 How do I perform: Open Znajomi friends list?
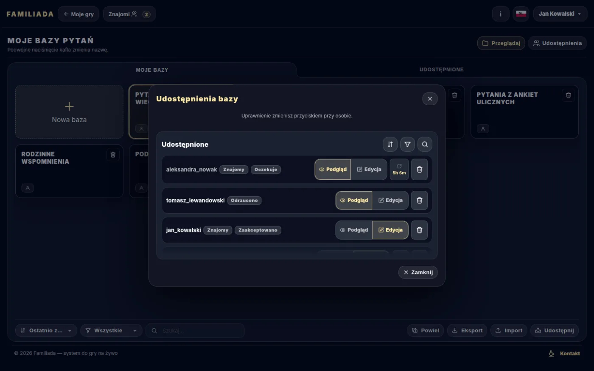(129, 14)
